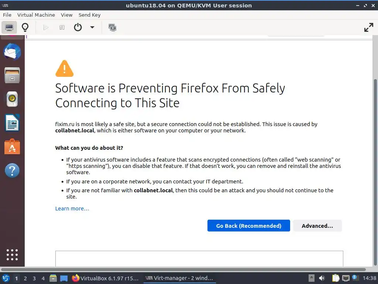This screenshot has height=284, width=378.
Task: Open the snapshots manager icon
Action: click(112, 27)
